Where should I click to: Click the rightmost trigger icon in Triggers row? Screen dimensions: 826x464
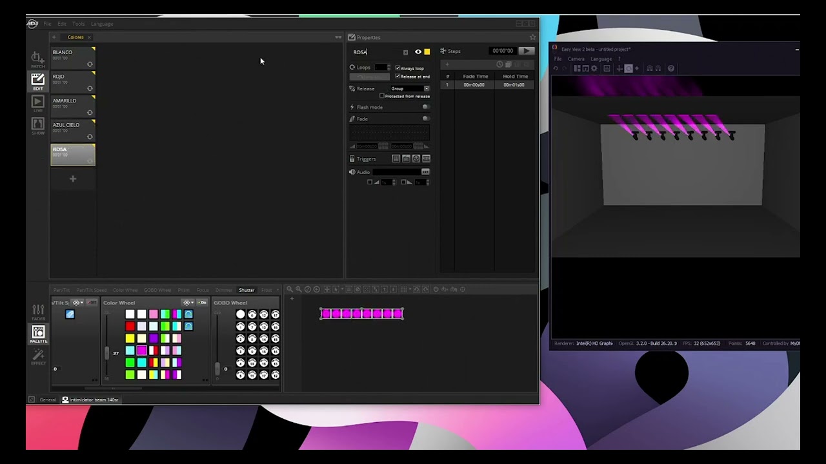(x=426, y=159)
